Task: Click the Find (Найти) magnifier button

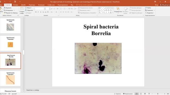Action: pyautogui.click(x=148, y=8)
